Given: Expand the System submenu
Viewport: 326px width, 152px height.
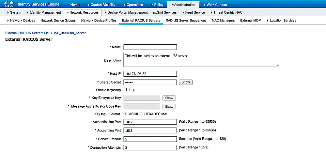Looking at the screenshot, I should click(14, 12).
